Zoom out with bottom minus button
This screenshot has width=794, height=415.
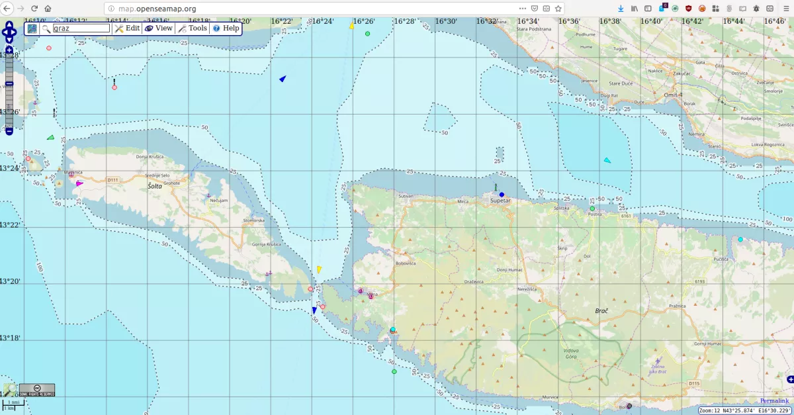point(9,131)
